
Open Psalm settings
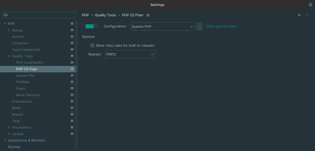point(21,89)
